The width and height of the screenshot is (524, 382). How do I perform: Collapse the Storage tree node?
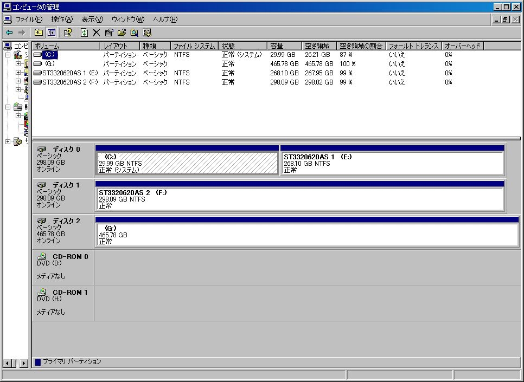[8, 107]
